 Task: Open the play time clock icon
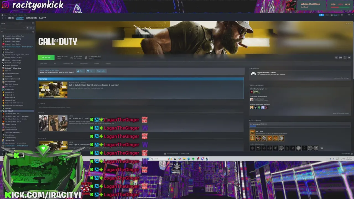tap(72, 57)
